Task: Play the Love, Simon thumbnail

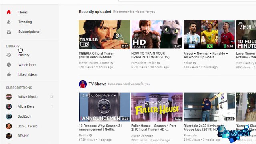Action: click(246, 35)
